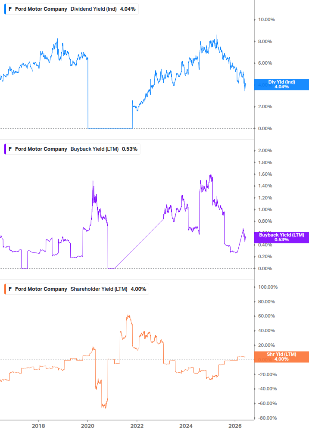Click the blue Dividend Yield color marker
The width and height of the screenshot is (309, 433).
tap(5, 9)
